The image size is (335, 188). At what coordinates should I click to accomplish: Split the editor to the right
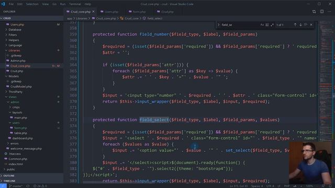pos(321,11)
